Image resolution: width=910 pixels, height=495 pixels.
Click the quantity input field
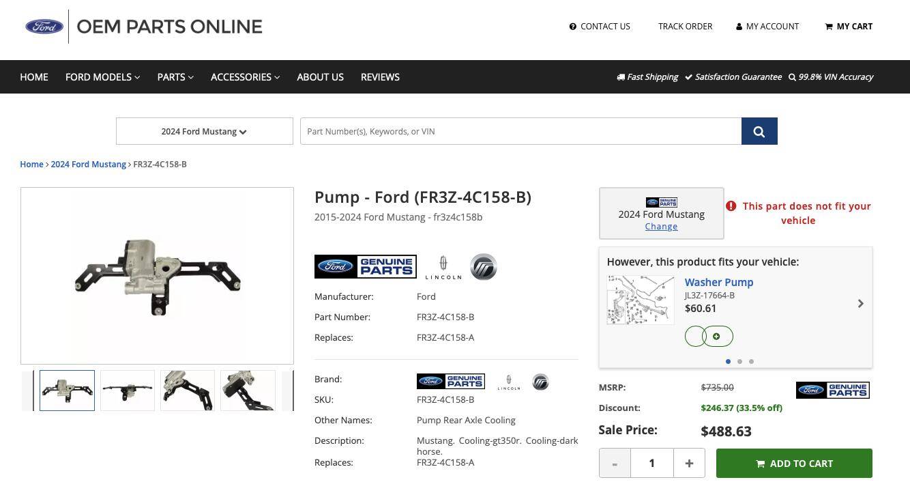coord(651,464)
